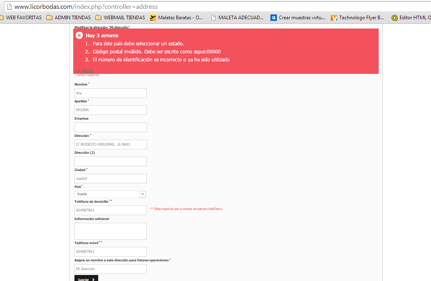Click the 'Hay 3 errores' heading
The width and height of the screenshot is (431, 281).
click(102, 36)
